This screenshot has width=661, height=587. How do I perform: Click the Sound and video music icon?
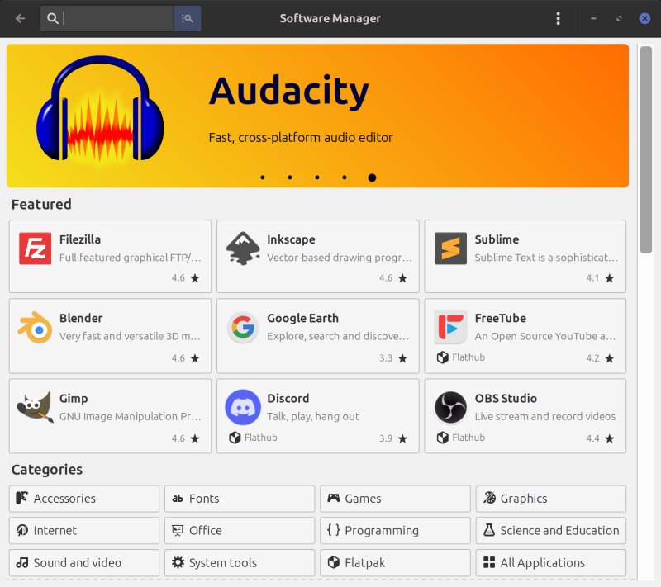[x=22, y=562]
